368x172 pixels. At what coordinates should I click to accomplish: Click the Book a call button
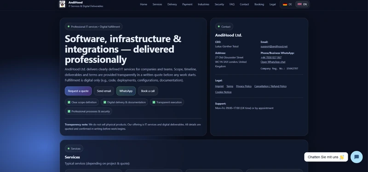pyautogui.click(x=148, y=91)
